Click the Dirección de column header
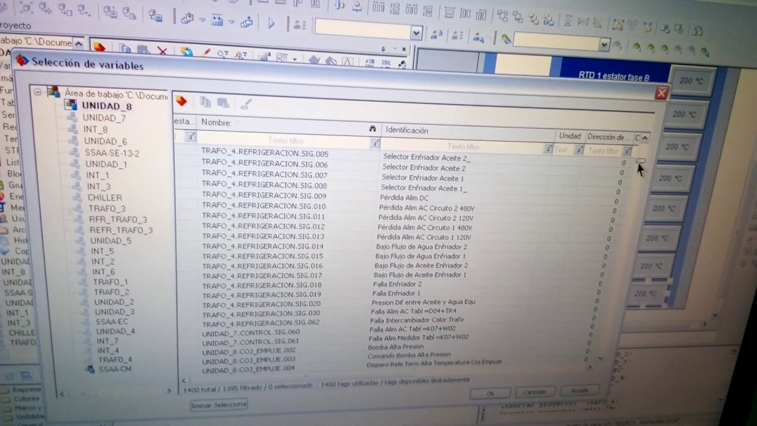This screenshot has height=426, width=757. click(609, 137)
